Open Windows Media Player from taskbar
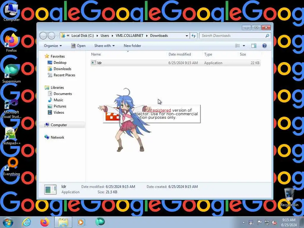The height and width of the screenshot is (228, 304). tap(81, 222)
